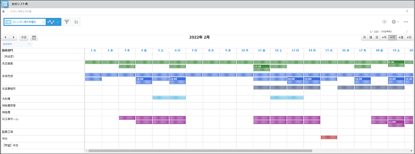The width and height of the screenshot is (415, 154).
Task: Add a new record with plus icon
Action: tap(385, 22)
